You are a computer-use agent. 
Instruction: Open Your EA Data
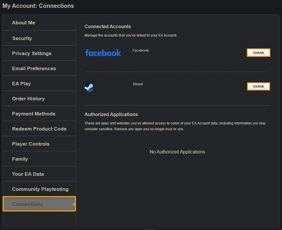[39, 174]
